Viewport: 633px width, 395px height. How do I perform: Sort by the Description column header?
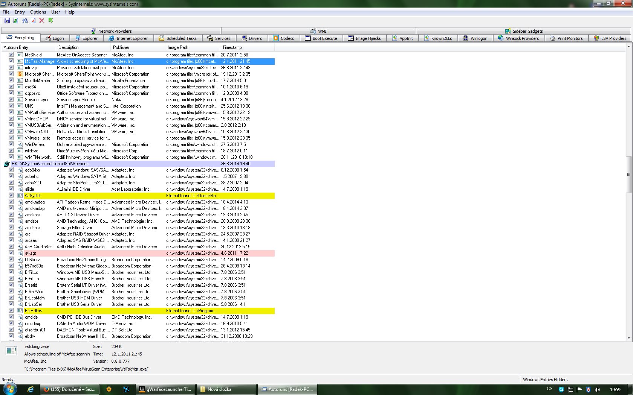tap(83, 47)
